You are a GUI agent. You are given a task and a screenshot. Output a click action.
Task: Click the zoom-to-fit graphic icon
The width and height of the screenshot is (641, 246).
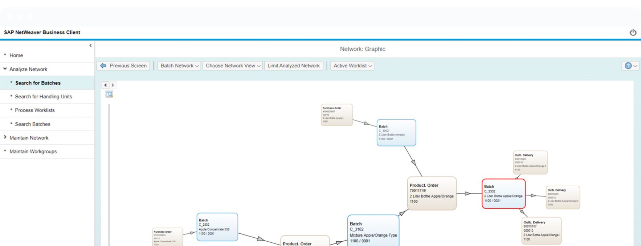(109, 94)
